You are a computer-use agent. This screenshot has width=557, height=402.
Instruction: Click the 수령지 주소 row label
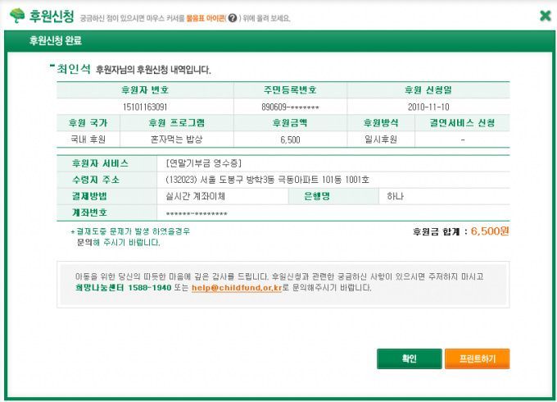96,180
